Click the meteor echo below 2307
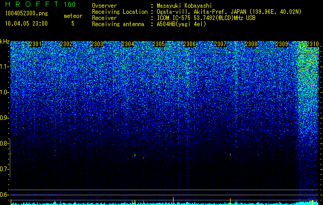This screenshot has height=205, width=323. coord(230,154)
